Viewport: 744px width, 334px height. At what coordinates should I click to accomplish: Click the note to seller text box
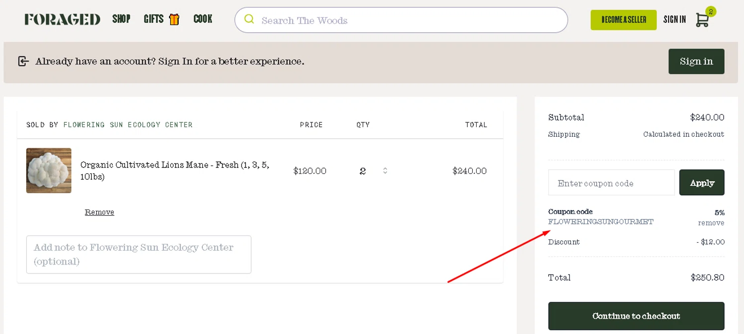tap(139, 255)
